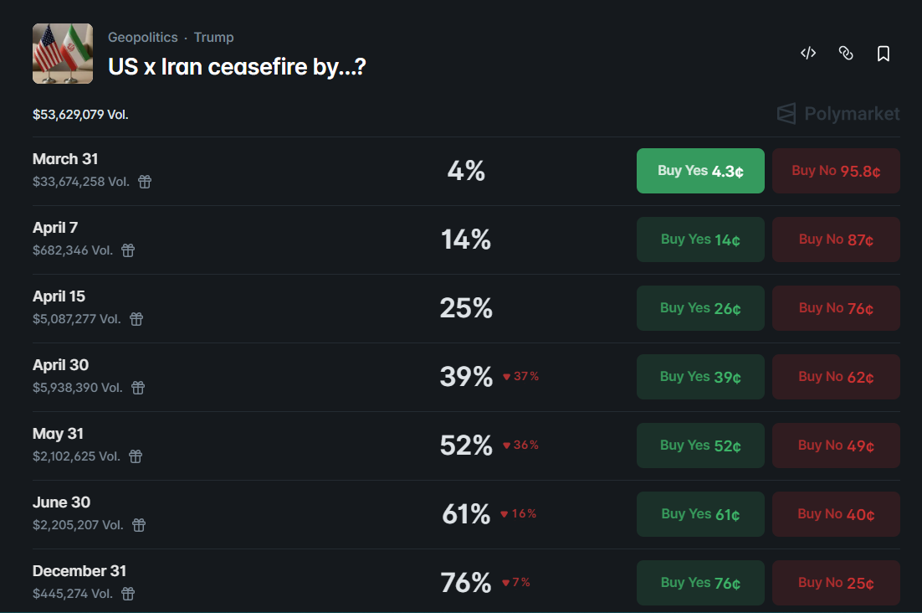The image size is (922, 613).
Task: Buy Yes at 4.3¢ for March 31
Action: pyautogui.click(x=700, y=170)
